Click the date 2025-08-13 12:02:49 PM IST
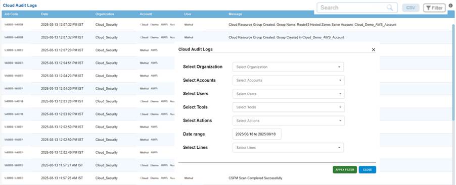456x185 pixels. coord(62,153)
